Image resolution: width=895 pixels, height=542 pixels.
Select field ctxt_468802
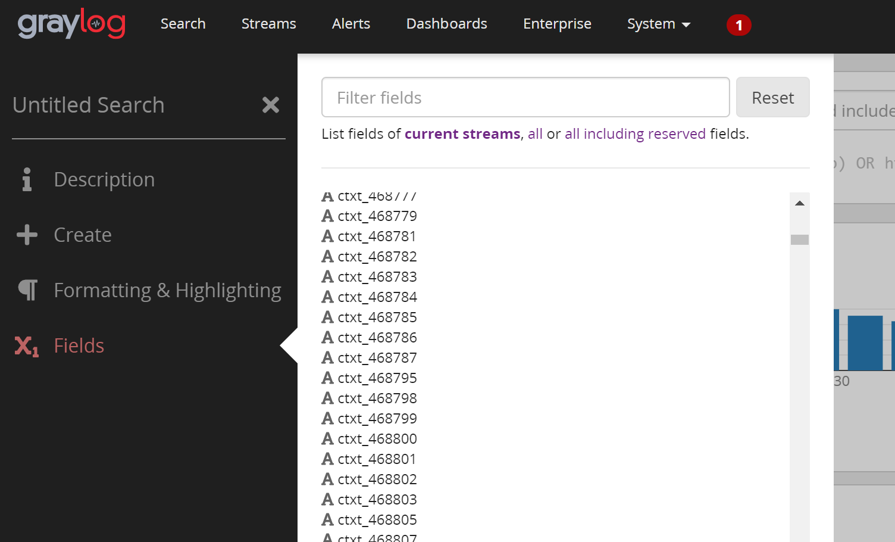pos(377,479)
